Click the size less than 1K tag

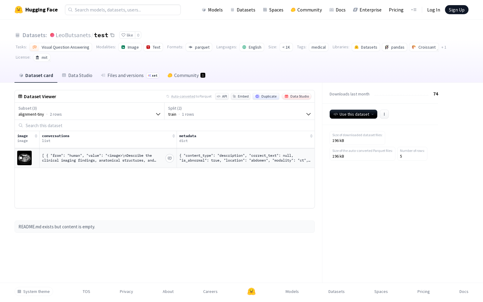pos(286,47)
